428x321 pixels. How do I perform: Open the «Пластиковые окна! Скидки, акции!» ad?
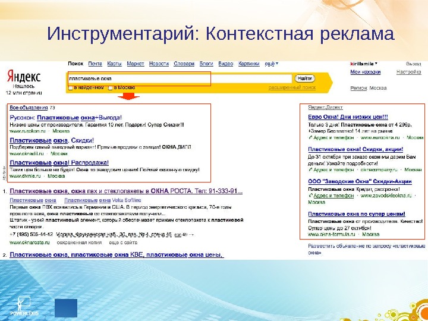tap(355, 149)
